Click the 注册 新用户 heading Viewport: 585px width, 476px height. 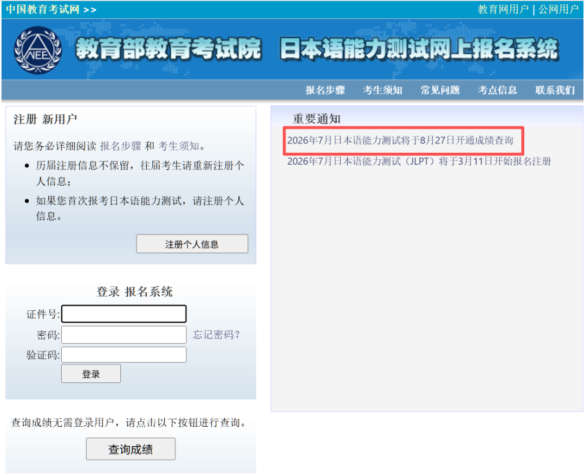(45, 119)
